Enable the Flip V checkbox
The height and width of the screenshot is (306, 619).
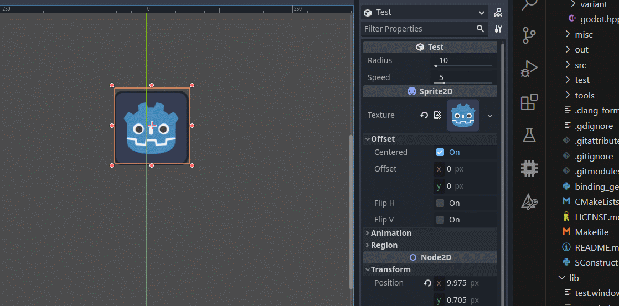tap(440, 220)
